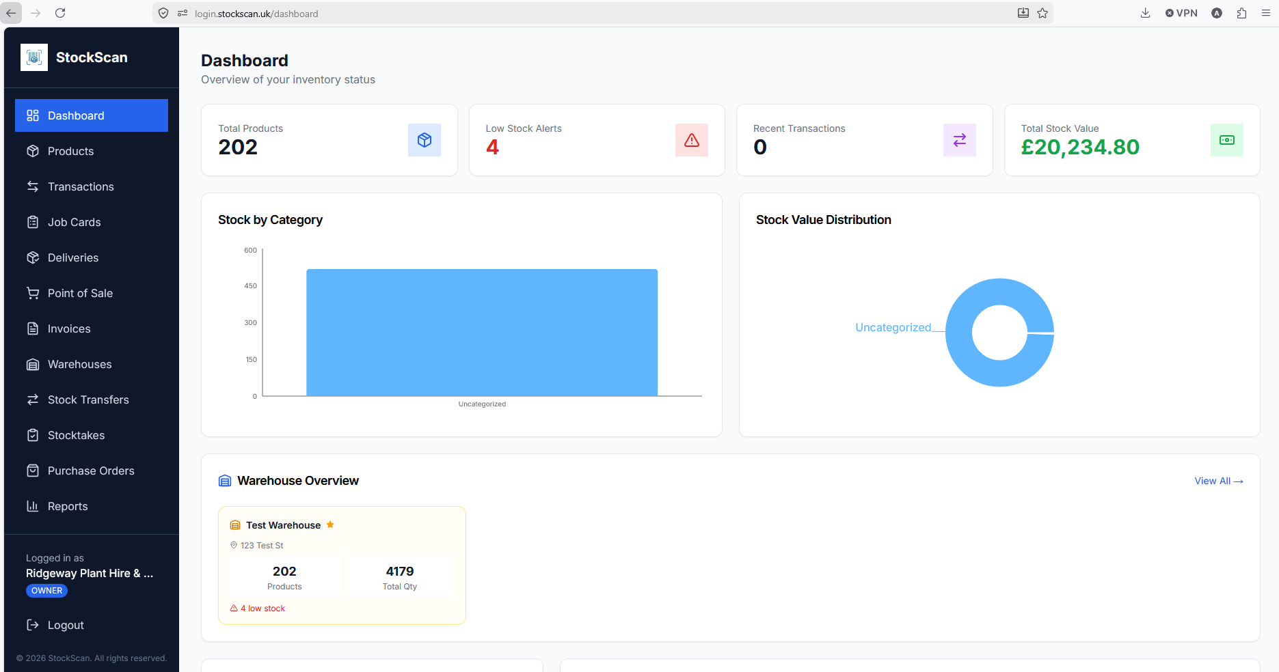Screen dimensions: 1279x672
Task: Select Stocktakes in the sidebar
Action: 92,435
